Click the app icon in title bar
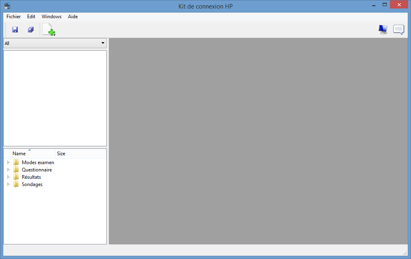 coord(7,6)
